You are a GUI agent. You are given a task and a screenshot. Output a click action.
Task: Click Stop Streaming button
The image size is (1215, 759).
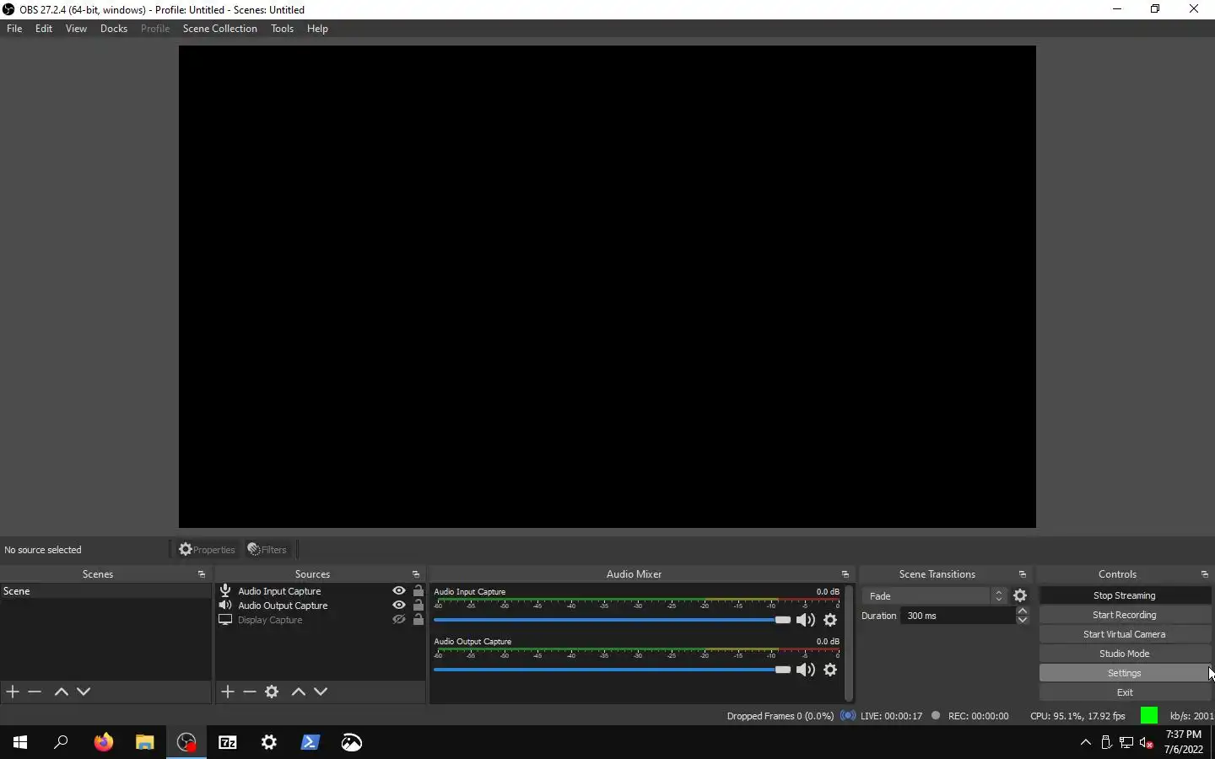point(1125,595)
